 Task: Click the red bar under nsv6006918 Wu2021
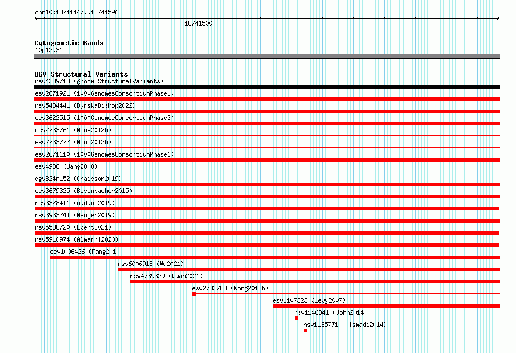pos(309,270)
